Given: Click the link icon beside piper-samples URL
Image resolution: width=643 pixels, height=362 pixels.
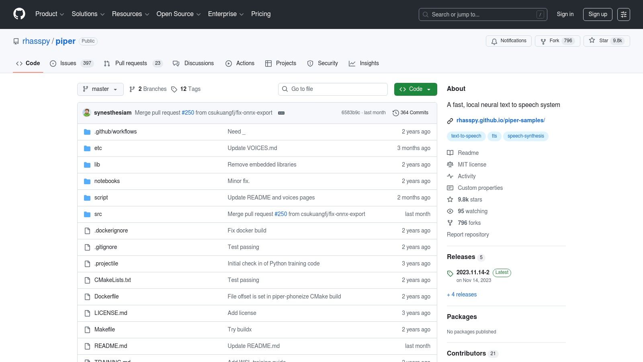Looking at the screenshot, I should tap(450, 121).
